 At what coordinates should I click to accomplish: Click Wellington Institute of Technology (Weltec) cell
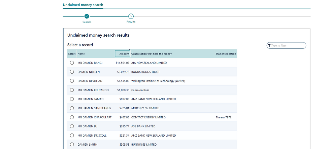click(158, 81)
